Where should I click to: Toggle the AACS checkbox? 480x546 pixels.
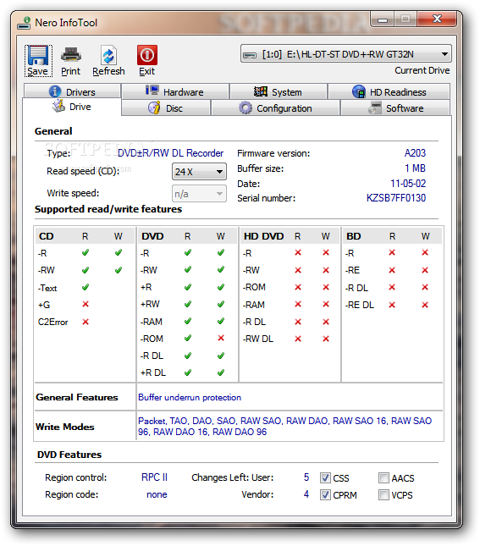pos(383,477)
